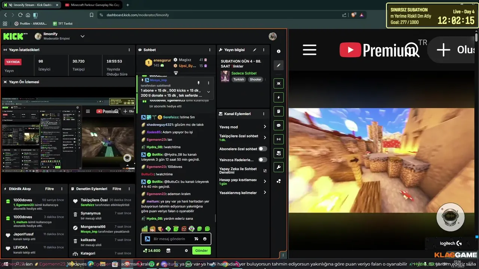Switch to limonify Stream Kick Dashboard tab
This screenshot has height=269, width=479.
(x=31, y=5)
